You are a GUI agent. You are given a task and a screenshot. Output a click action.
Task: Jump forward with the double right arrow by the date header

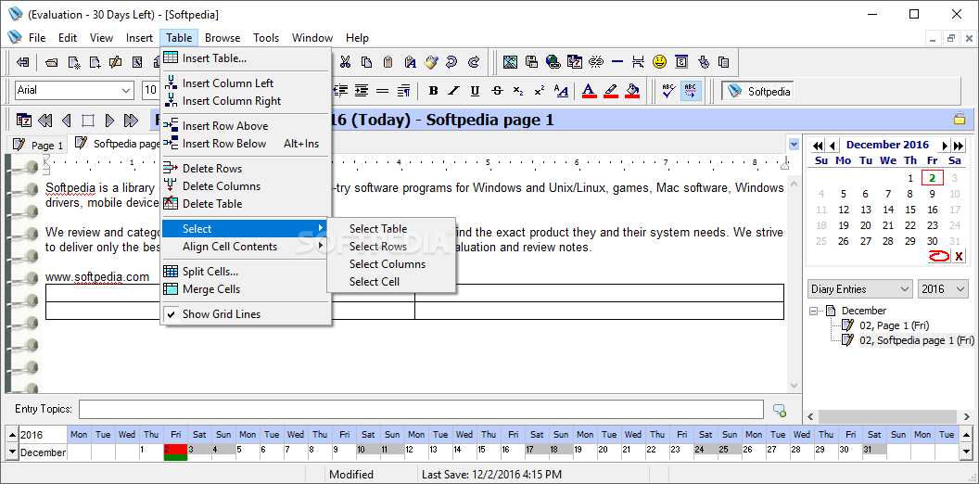(x=131, y=121)
